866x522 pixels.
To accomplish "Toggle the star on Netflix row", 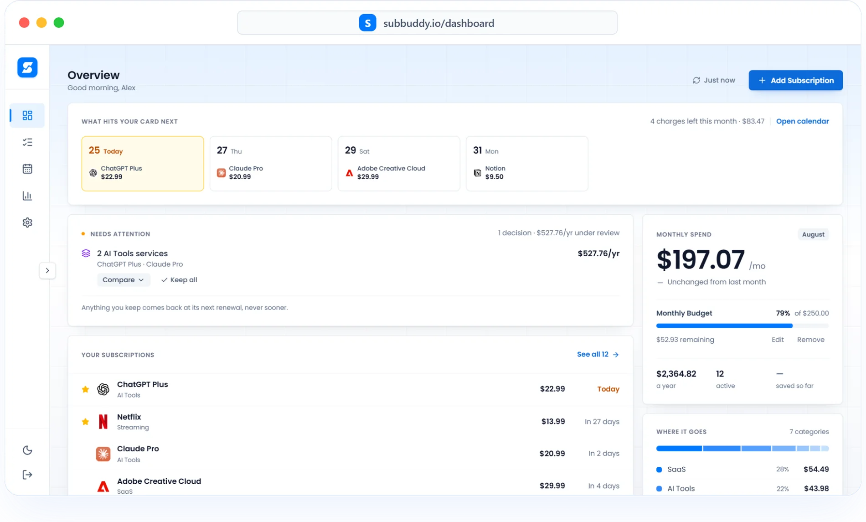I will pos(85,422).
